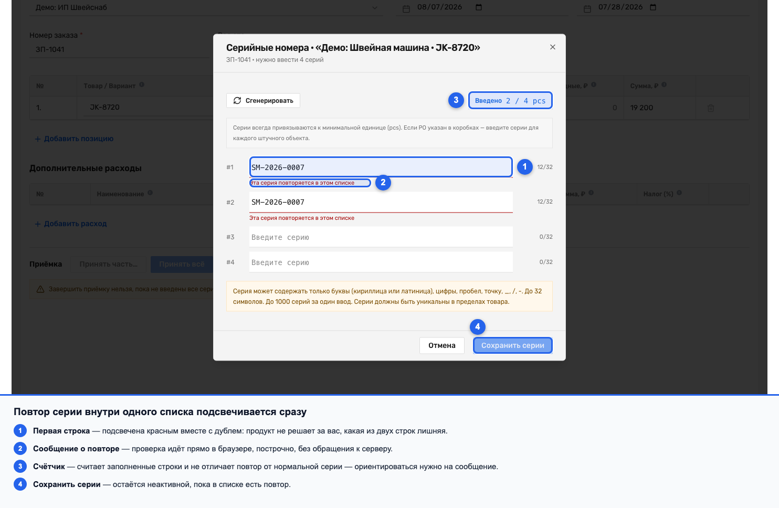Image resolution: width=779 pixels, height=508 pixels.
Task: Click the refresh icon on the Сгенерировать button
Action: click(237, 100)
